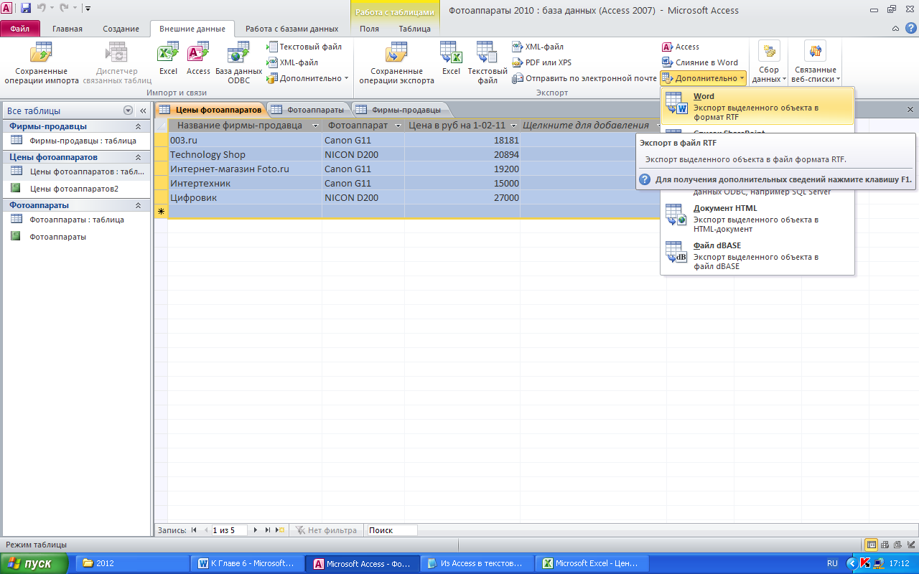Go to first record
Viewport: 919px width, 574px height.
193,530
